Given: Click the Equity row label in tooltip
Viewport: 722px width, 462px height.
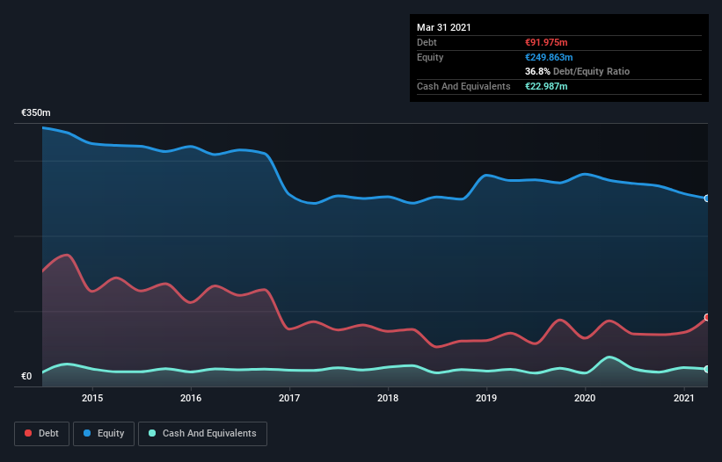Looking at the screenshot, I should pos(430,57).
